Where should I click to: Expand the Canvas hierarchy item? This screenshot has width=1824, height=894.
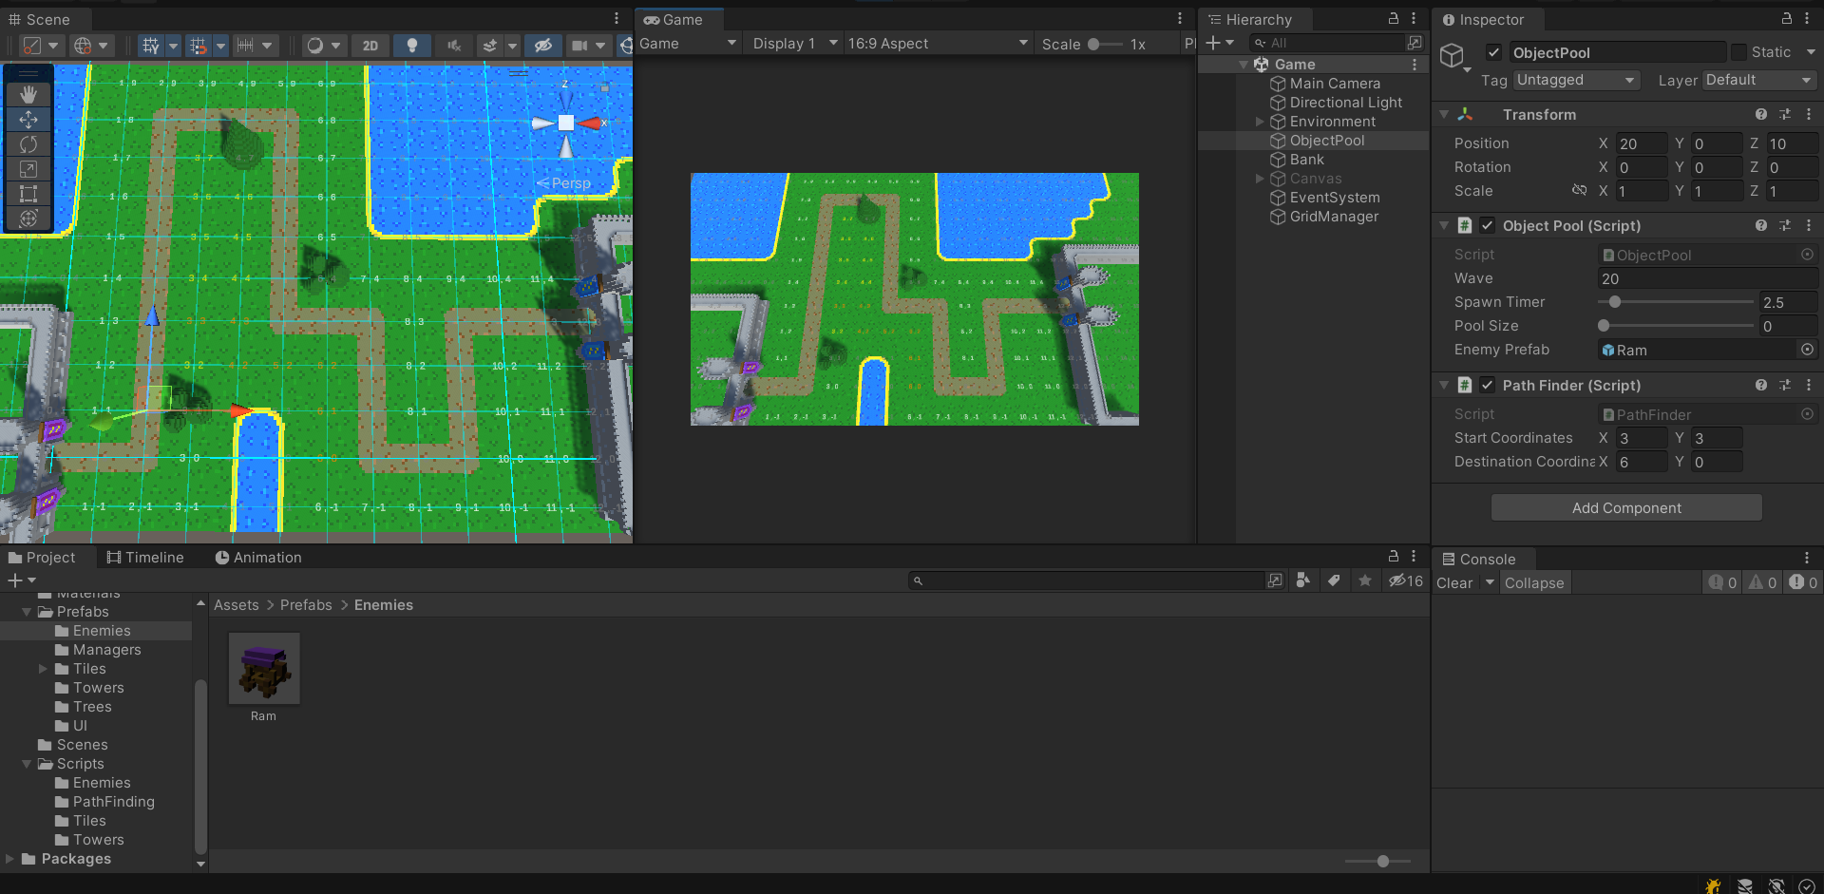tap(1260, 179)
